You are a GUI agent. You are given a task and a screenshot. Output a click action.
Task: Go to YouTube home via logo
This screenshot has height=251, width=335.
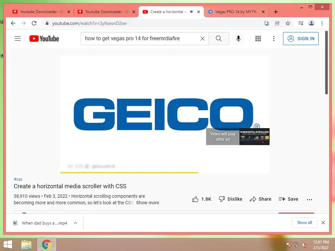(x=44, y=39)
